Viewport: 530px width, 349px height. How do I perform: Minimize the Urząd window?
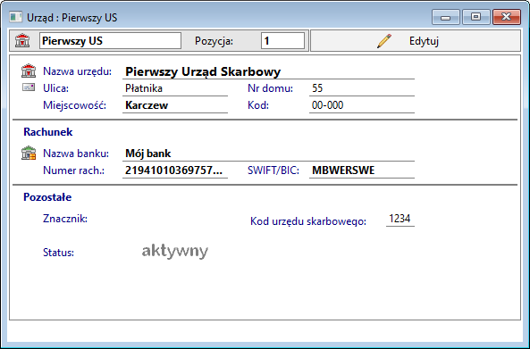click(445, 17)
